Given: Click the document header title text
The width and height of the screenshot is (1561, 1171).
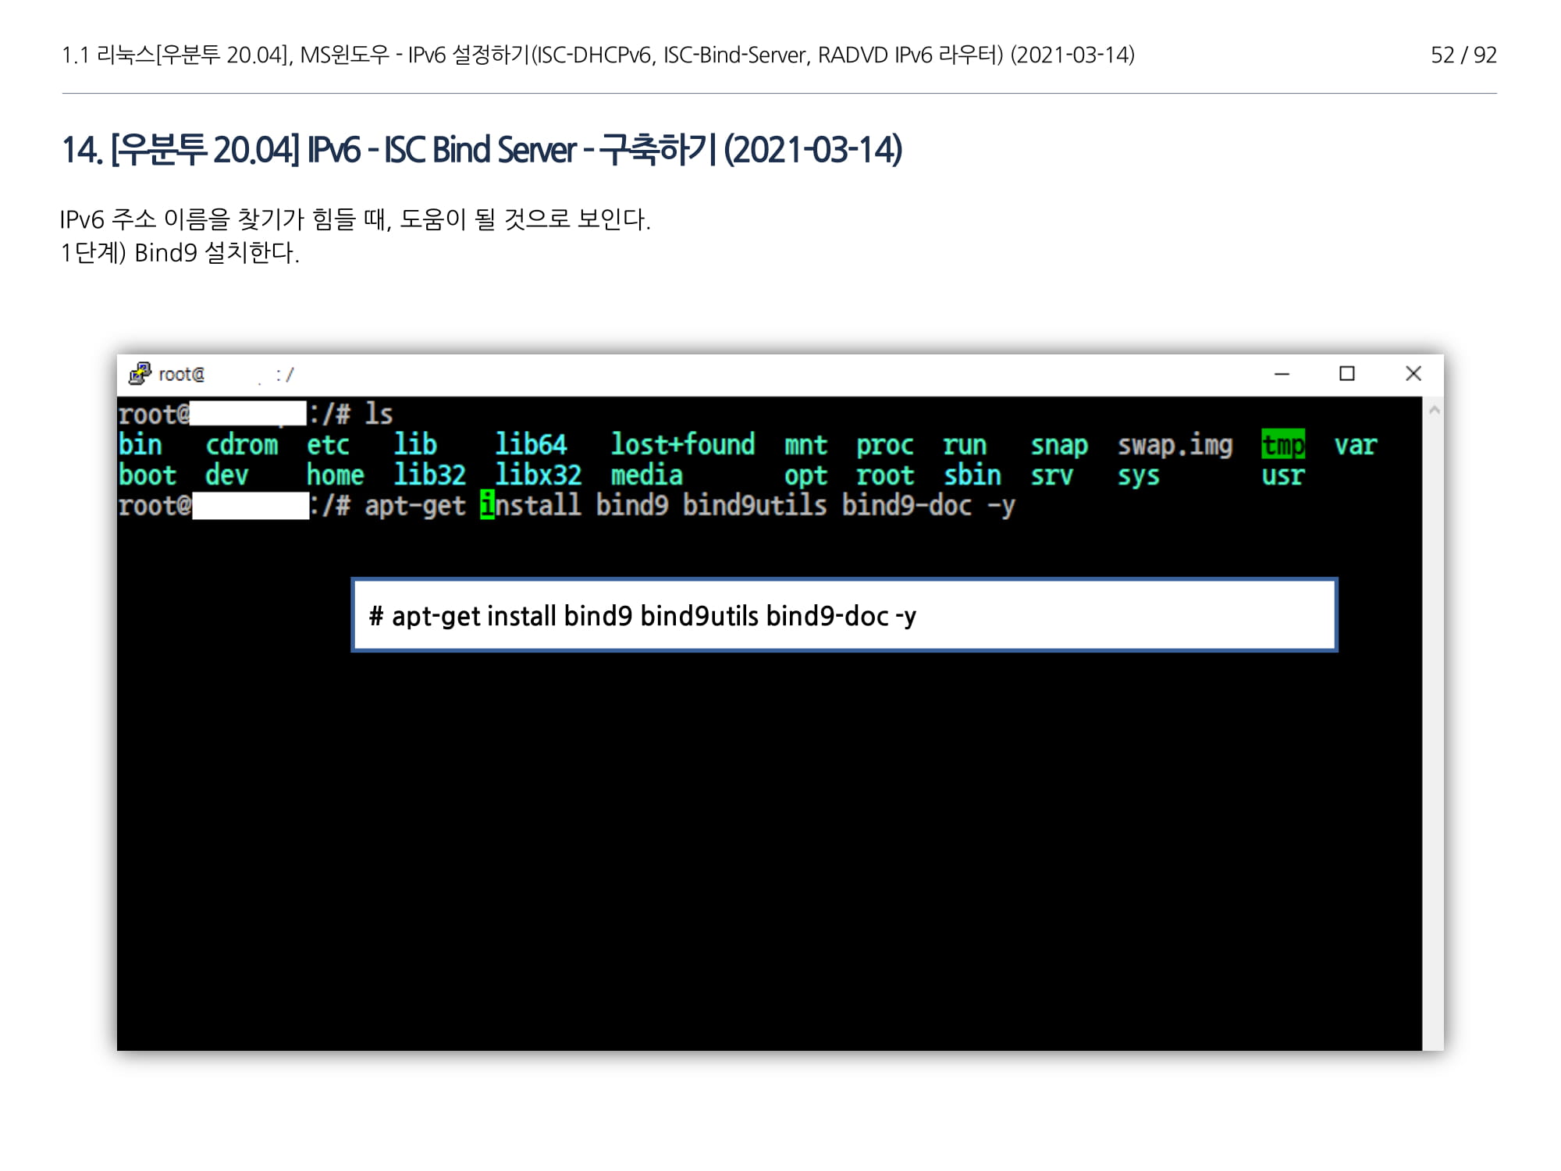Looking at the screenshot, I should click(598, 55).
